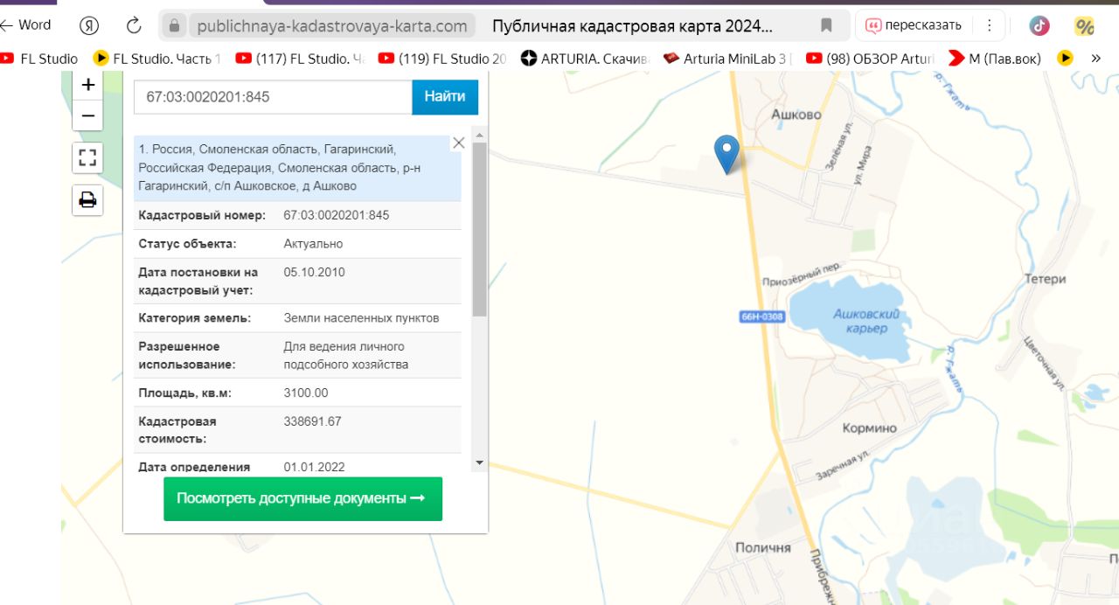Screen dimensions: 1119x605
Task: Click the info panel scroll-down arrow
Action: pyautogui.click(x=479, y=462)
